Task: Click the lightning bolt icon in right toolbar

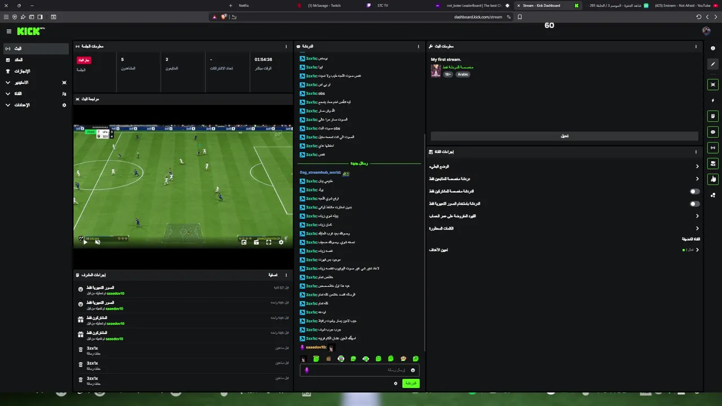Action: point(713,100)
